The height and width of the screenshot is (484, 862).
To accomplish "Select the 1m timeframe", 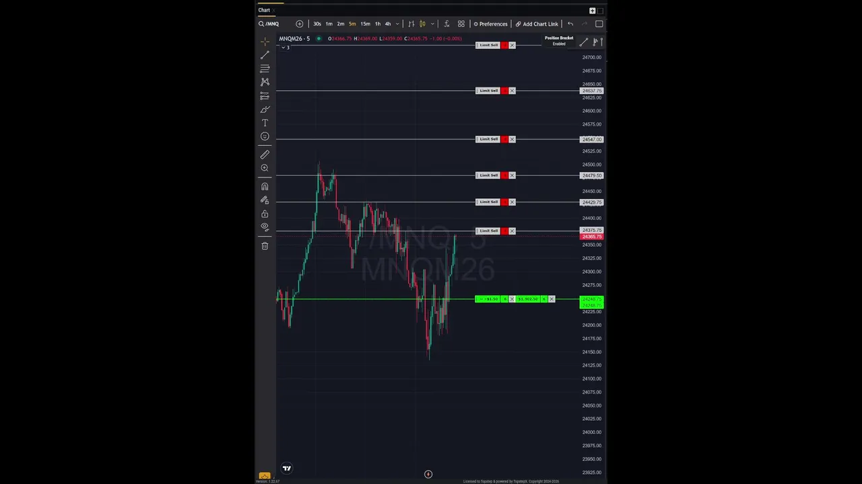I will pyautogui.click(x=329, y=24).
